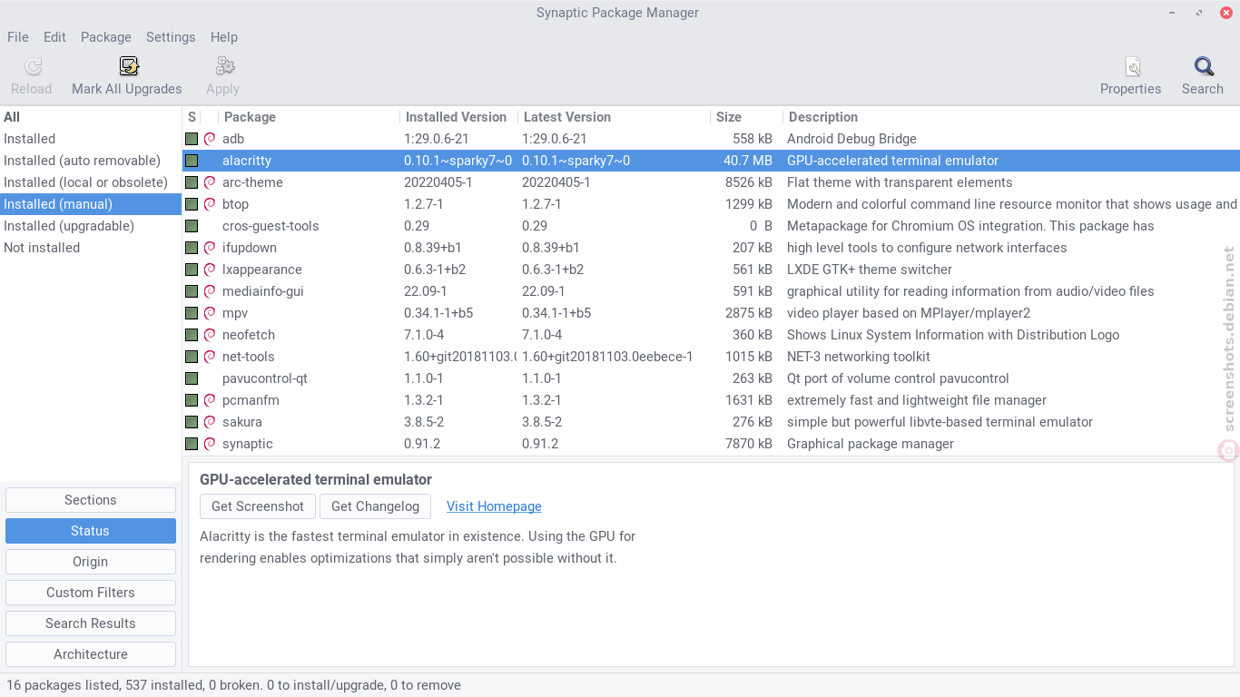
Task: Open the Package menu
Action: [106, 37]
